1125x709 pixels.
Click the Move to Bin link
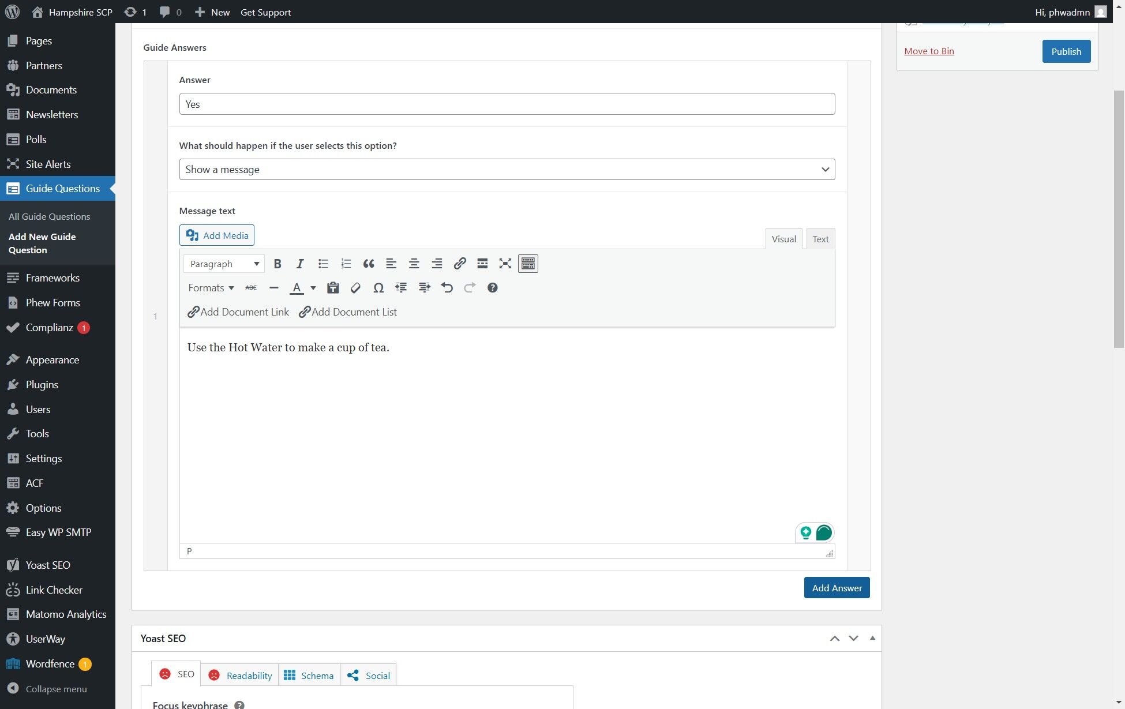click(x=929, y=51)
